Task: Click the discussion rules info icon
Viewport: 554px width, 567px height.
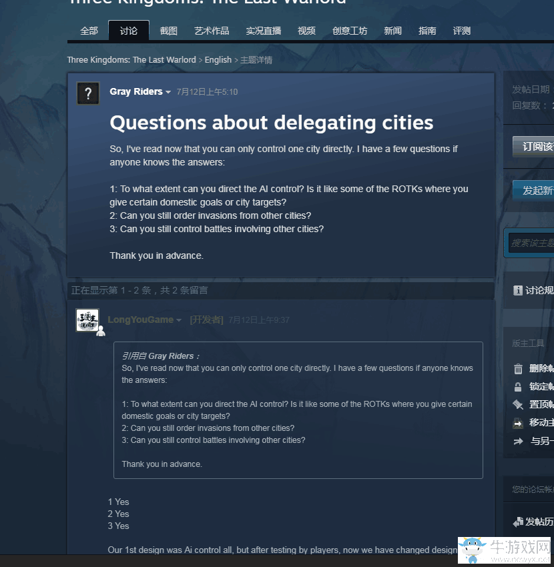Action: [517, 290]
